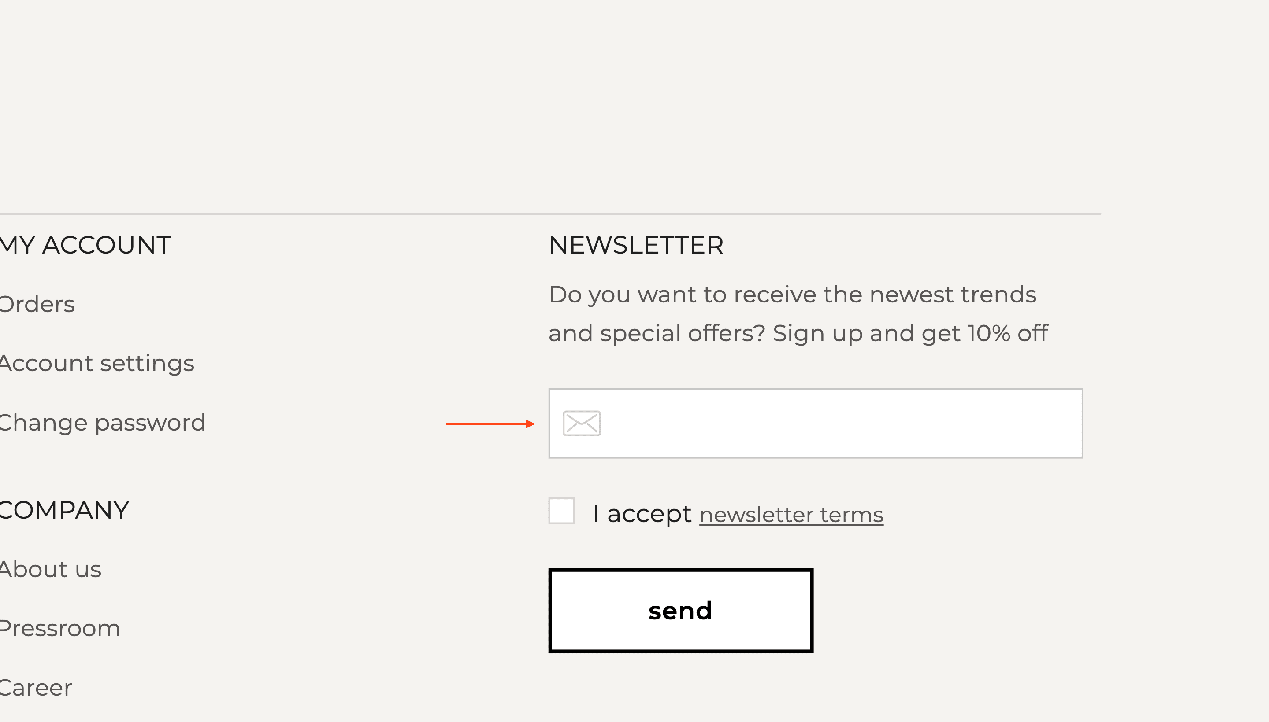Click the NEWSLETTER section header

(x=635, y=245)
